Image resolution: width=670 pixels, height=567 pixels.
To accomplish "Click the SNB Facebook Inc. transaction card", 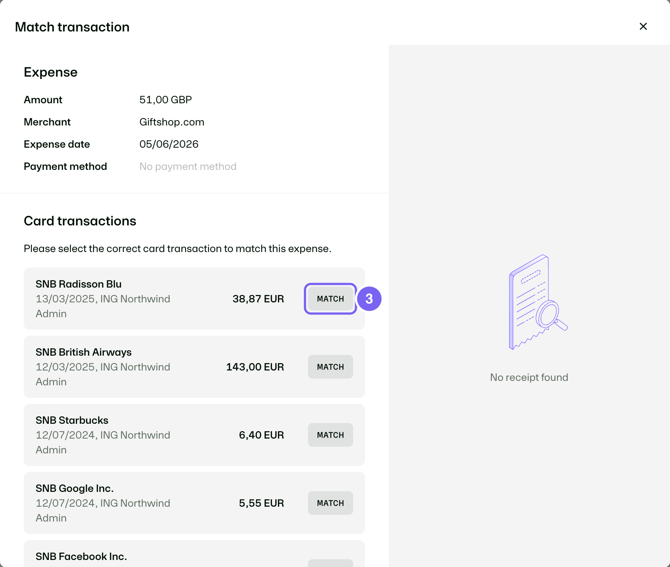I will coord(194,554).
